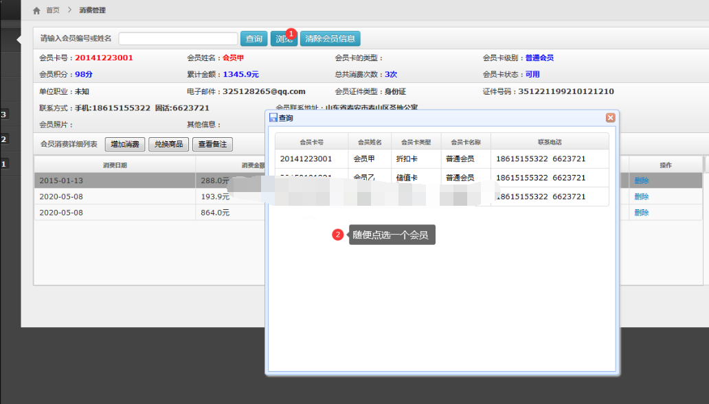Click the 查询 search button
This screenshot has height=404, width=709.
coord(254,39)
